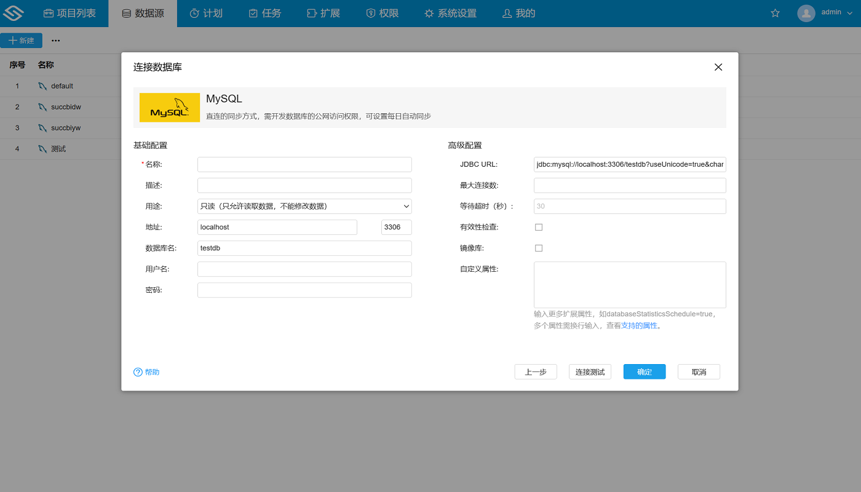Close the 连接数据库 dialog with X
Viewport: 861px width, 492px height.
(x=718, y=67)
